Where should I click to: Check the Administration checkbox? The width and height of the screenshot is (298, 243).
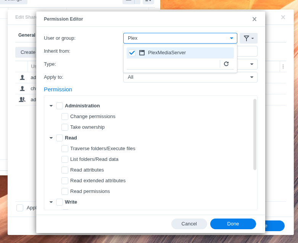tap(60, 106)
